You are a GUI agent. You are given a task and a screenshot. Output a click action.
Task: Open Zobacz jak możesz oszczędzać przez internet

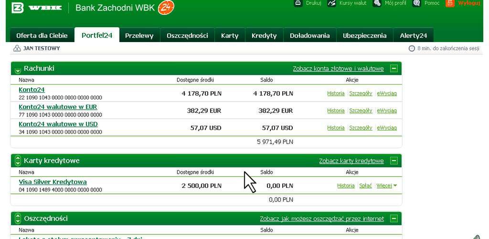tap(322, 219)
